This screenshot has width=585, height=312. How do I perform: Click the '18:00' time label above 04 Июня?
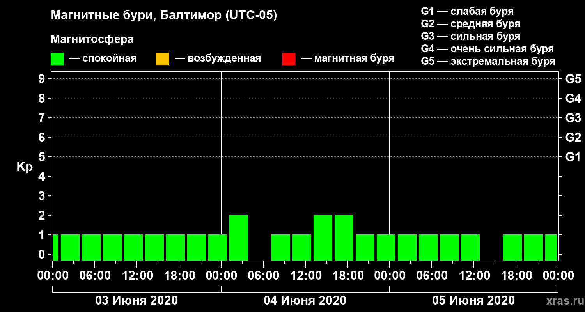[x=347, y=275]
